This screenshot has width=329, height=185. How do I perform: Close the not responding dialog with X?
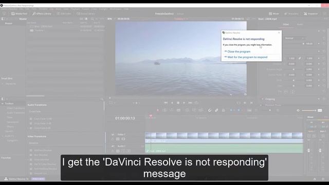coord(279,33)
